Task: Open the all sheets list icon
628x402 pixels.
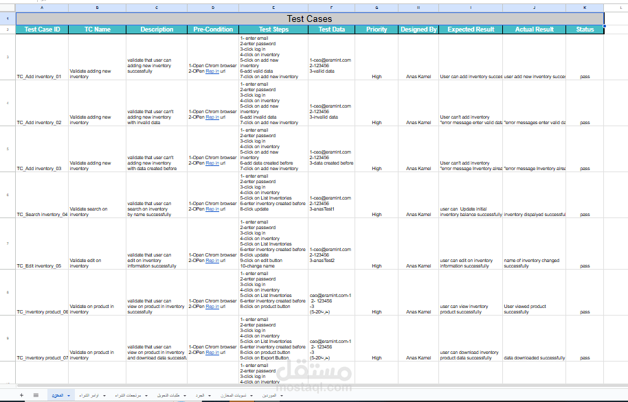Action: [36, 395]
